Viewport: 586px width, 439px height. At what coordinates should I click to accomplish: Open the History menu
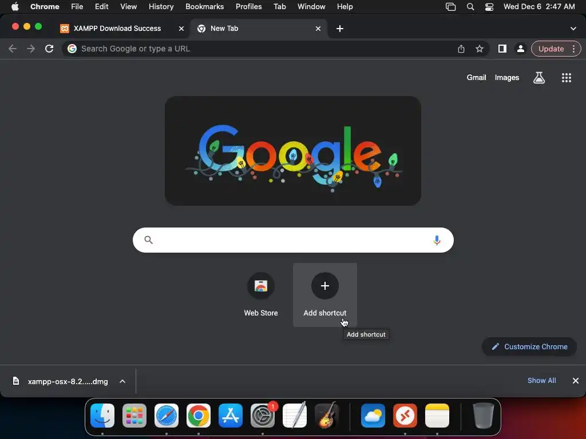click(161, 7)
